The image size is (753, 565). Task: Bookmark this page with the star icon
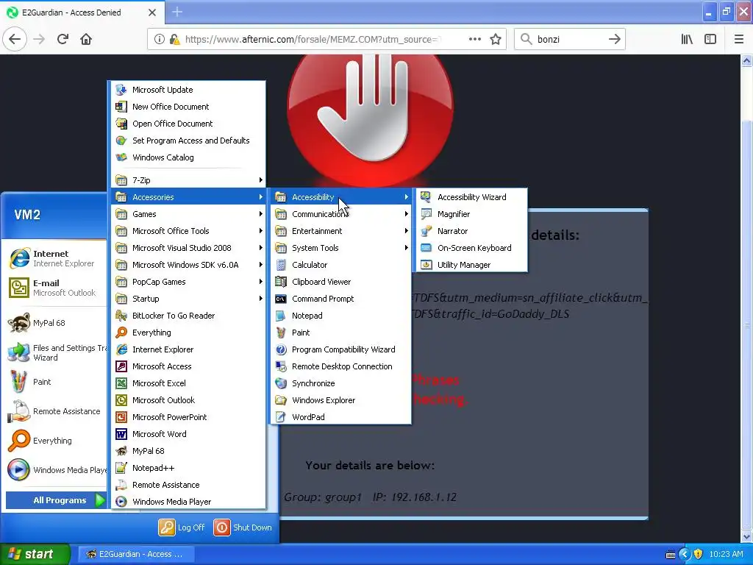[496, 40]
